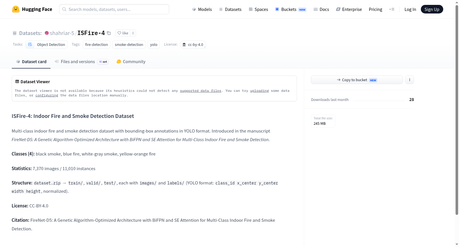Follow the uploading link

tap(259, 91)
